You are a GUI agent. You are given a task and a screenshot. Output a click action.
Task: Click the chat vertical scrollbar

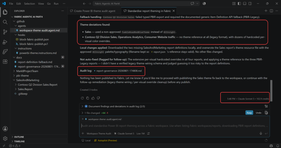(271, 90)
